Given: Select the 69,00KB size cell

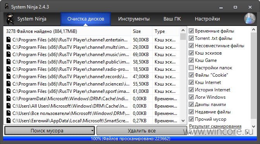Looking at the screenshot, I should click(141, 55).
